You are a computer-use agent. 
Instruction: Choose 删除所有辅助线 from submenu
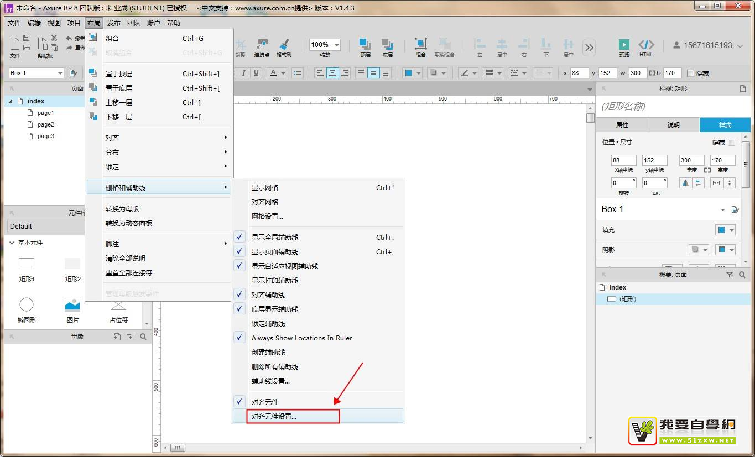click(317, 366)
